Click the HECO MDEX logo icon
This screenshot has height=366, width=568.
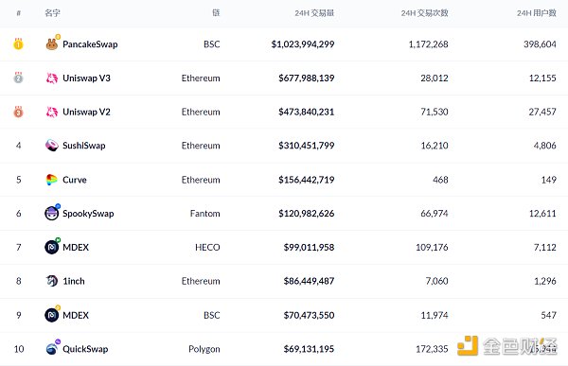[51, 247]
